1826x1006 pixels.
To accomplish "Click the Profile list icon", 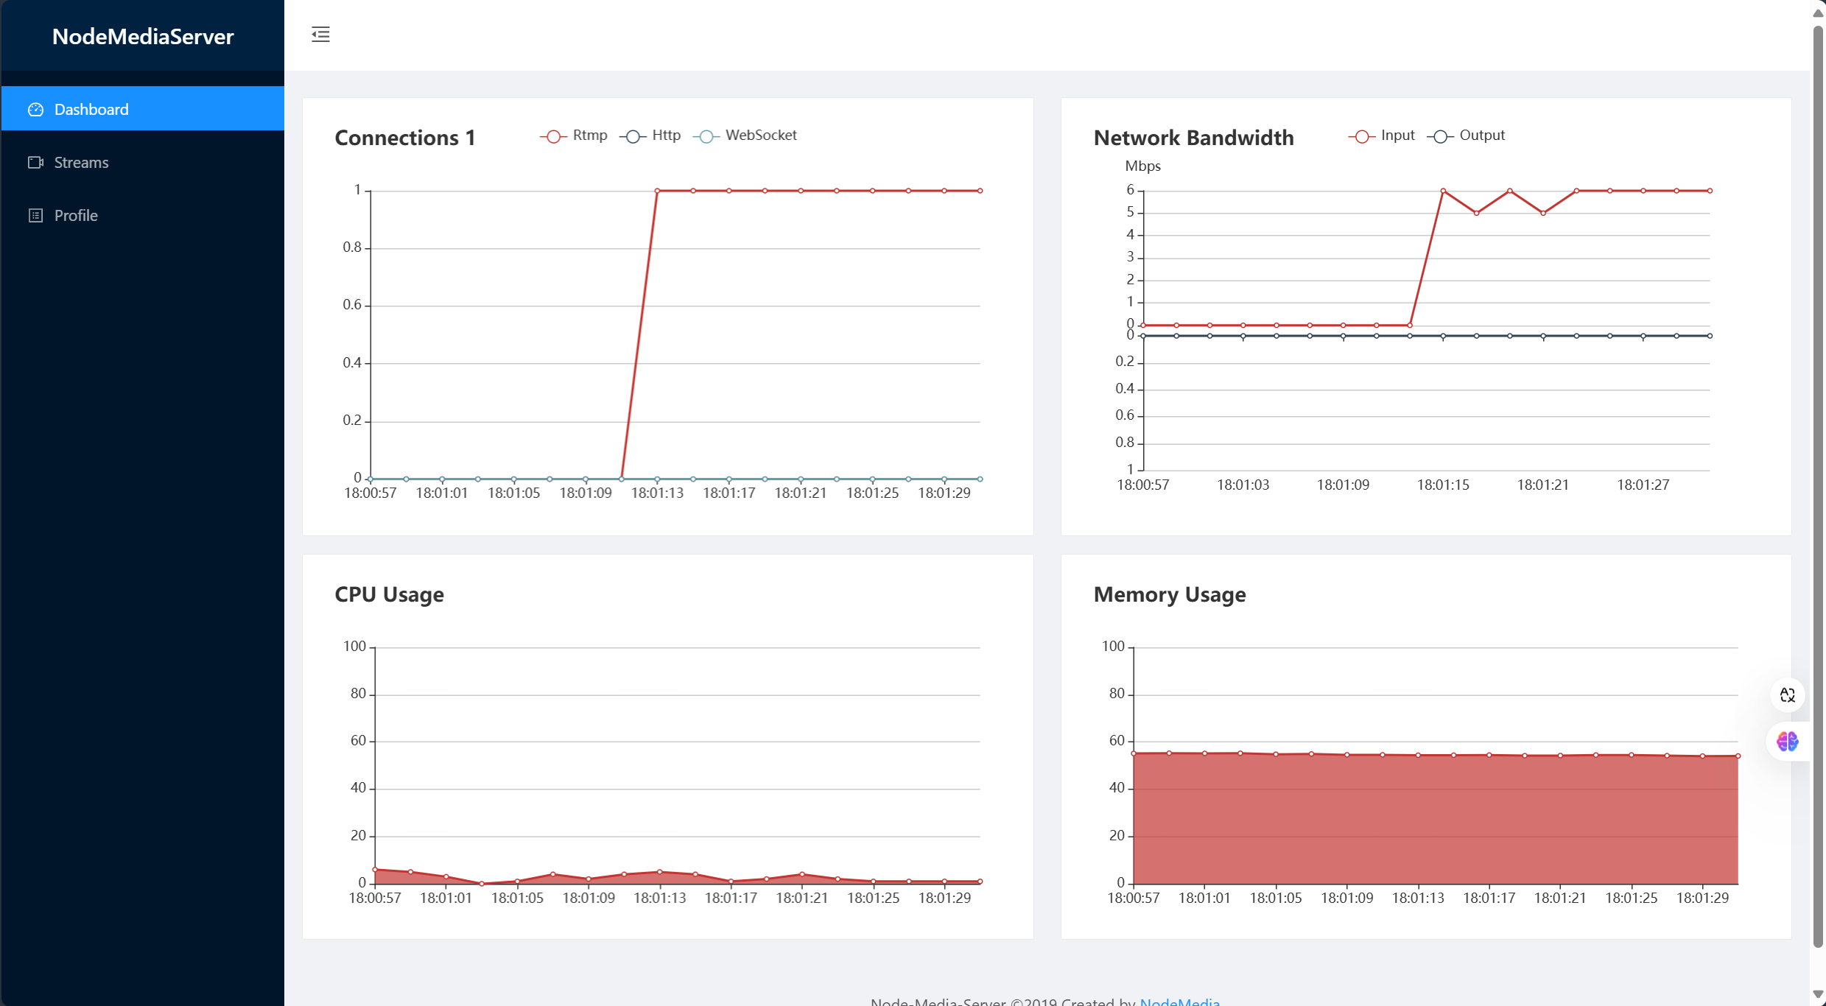I will 35,215.
